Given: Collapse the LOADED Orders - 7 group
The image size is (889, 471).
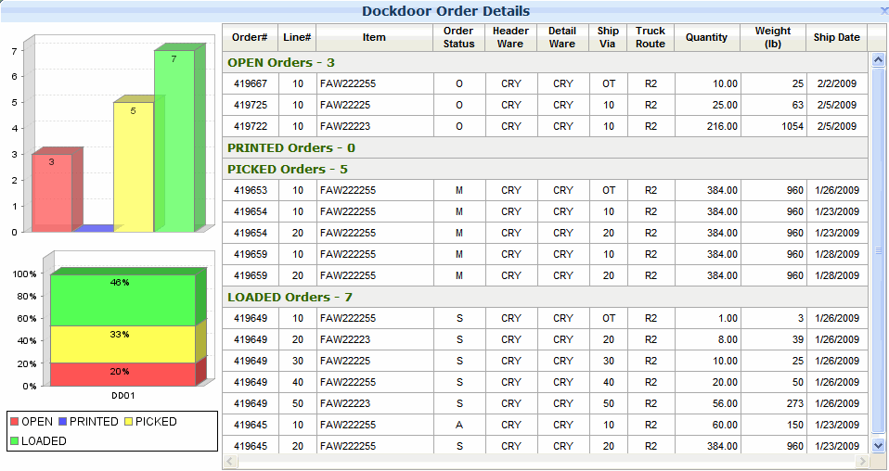Looking at the screenshot, I should (x=290, y=297).
